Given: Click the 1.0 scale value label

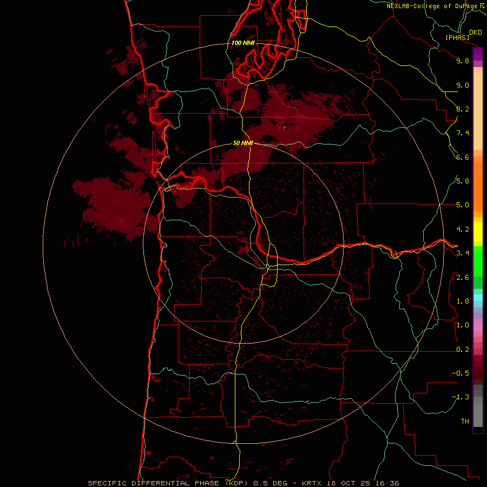Looking at the screenshot, I should point(463,325).
